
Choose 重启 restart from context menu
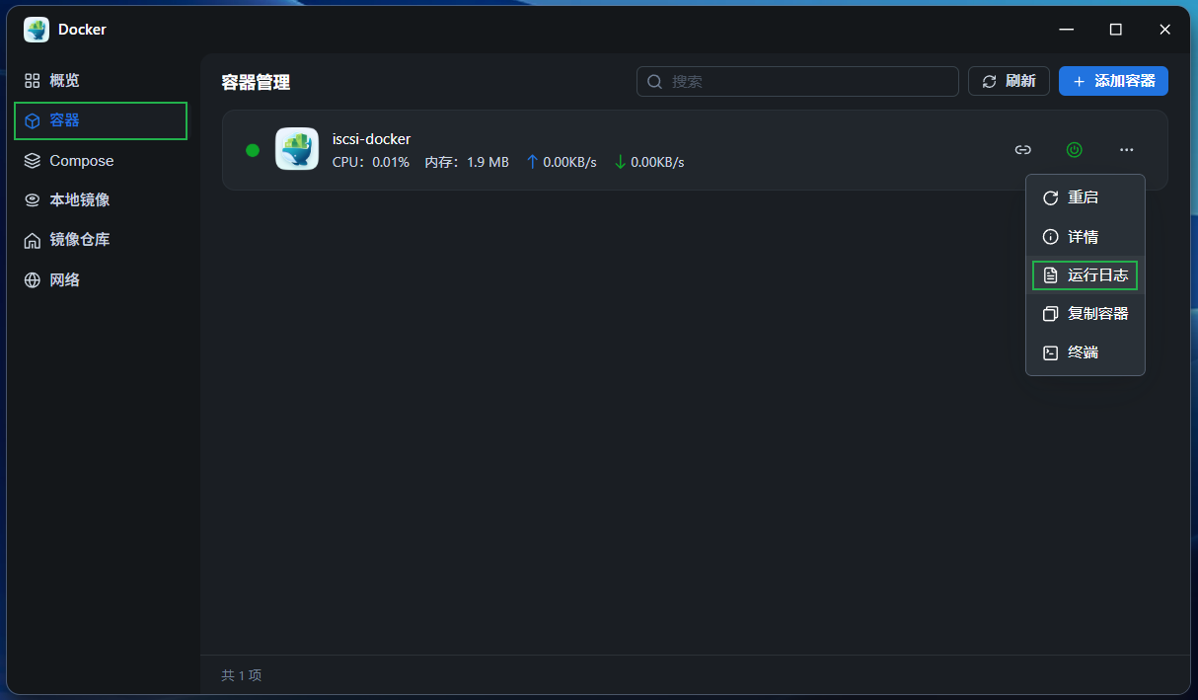click(x=1085, y=197)
